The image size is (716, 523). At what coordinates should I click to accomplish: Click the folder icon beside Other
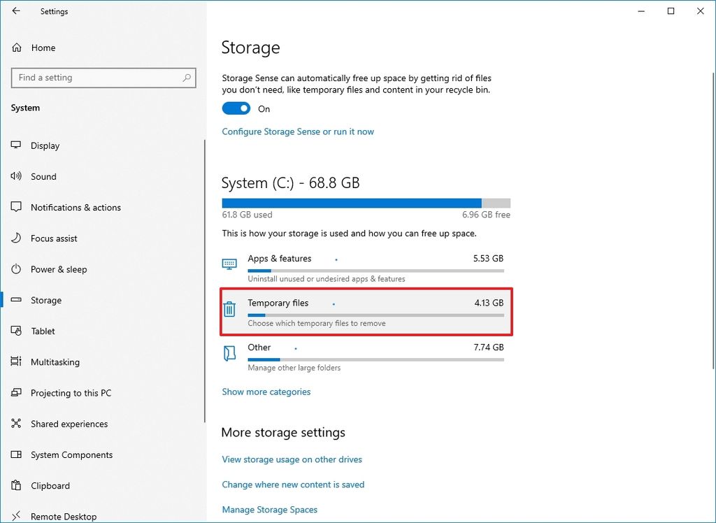click(x=229, y=353)
